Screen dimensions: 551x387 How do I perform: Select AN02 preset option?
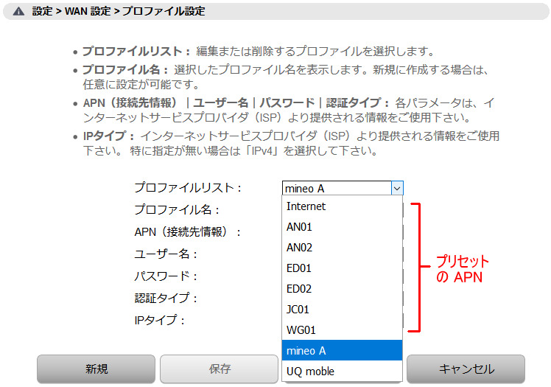342,248
